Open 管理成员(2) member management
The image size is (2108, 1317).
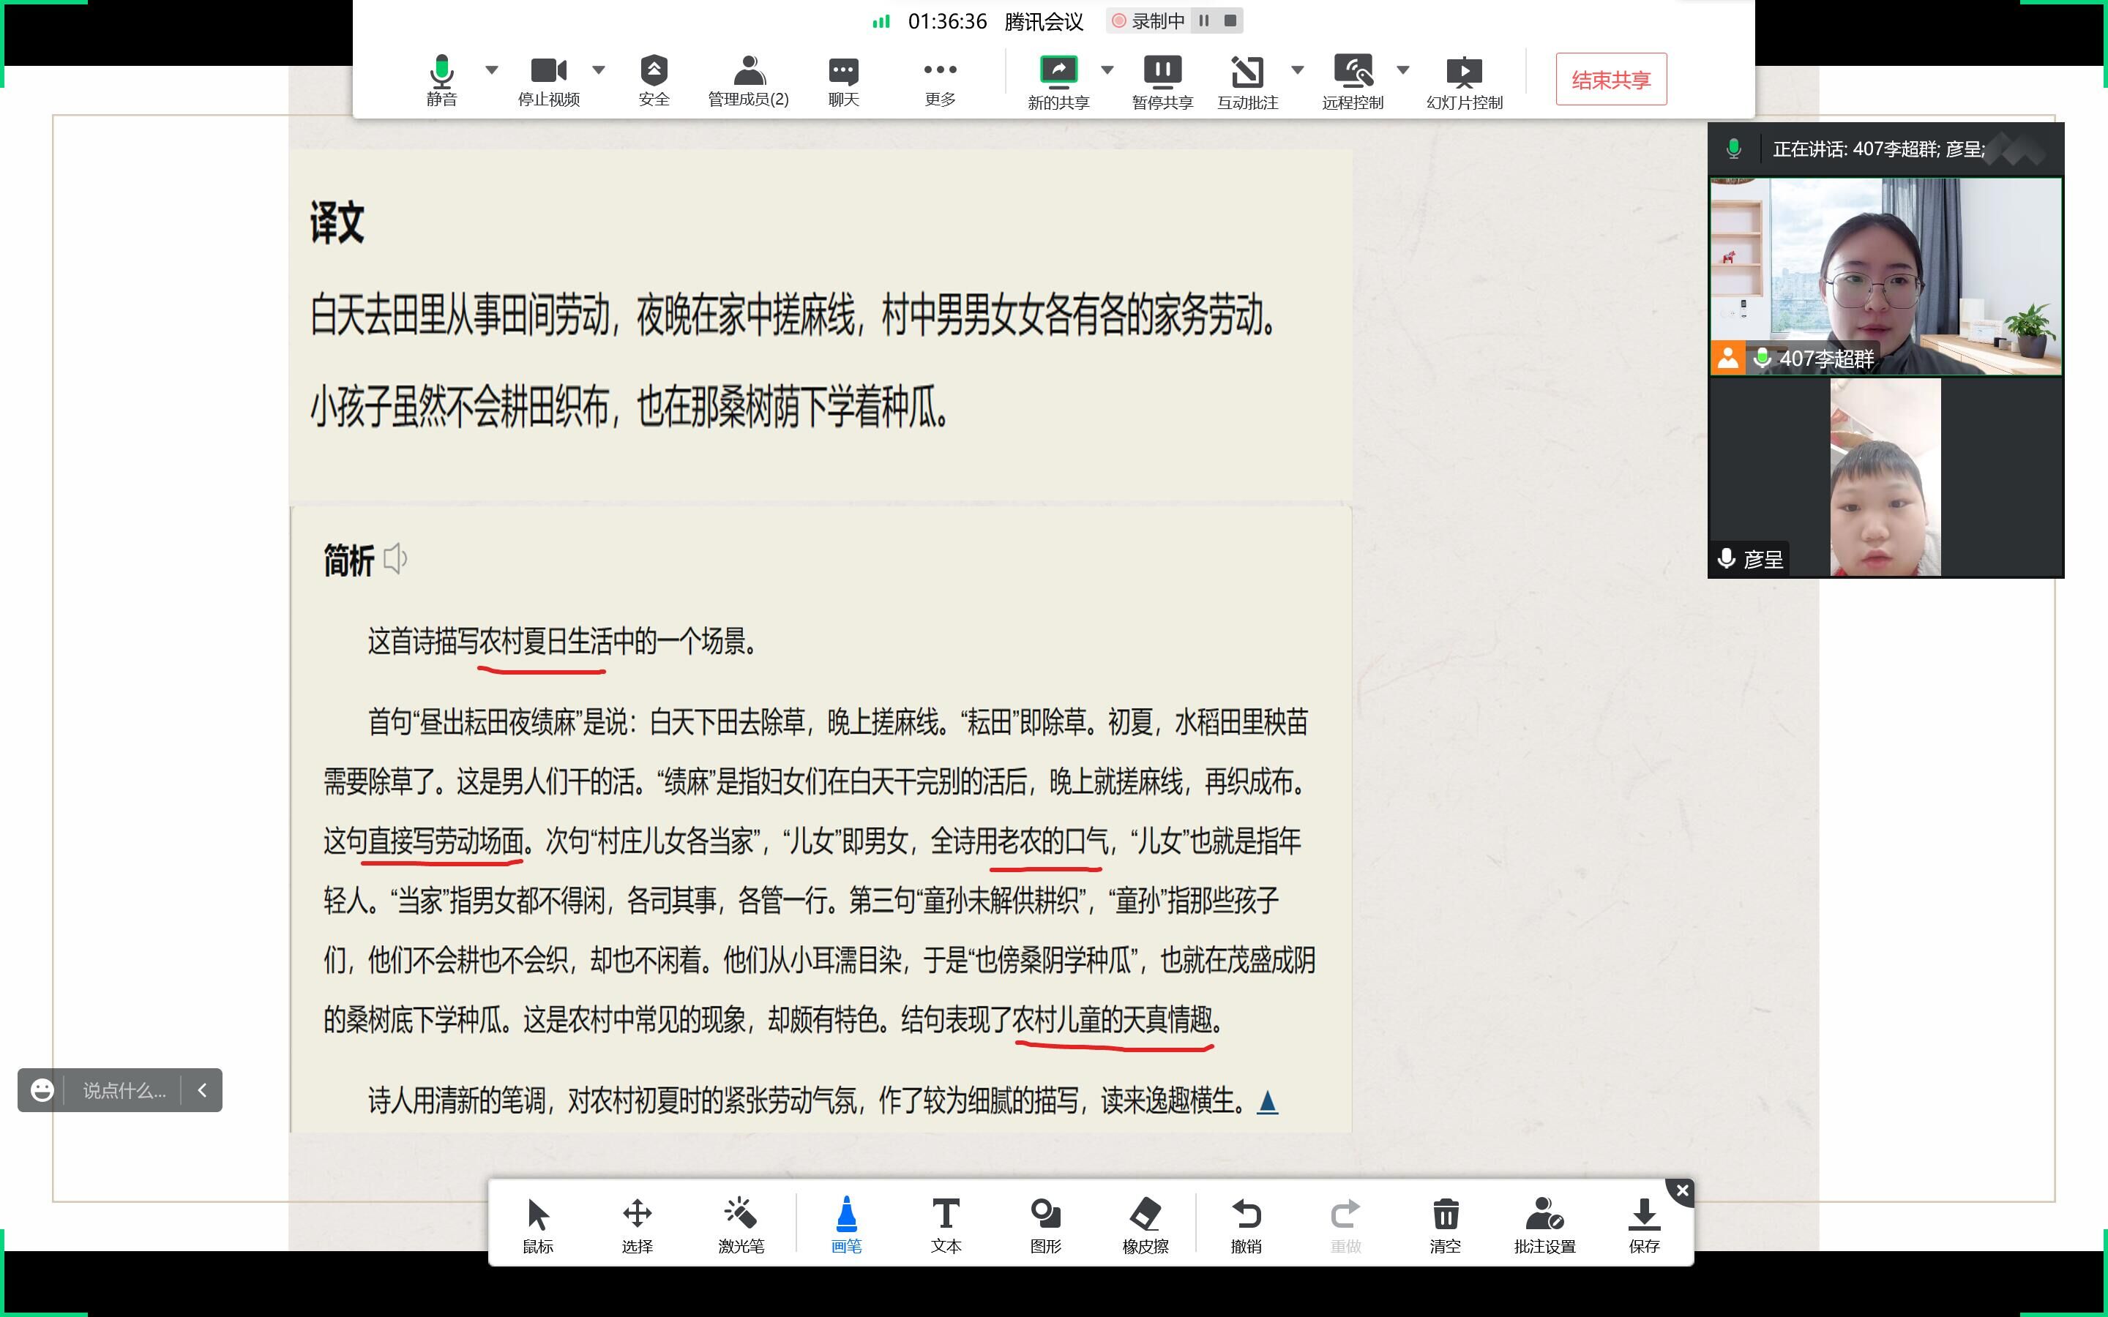[748, 80]
